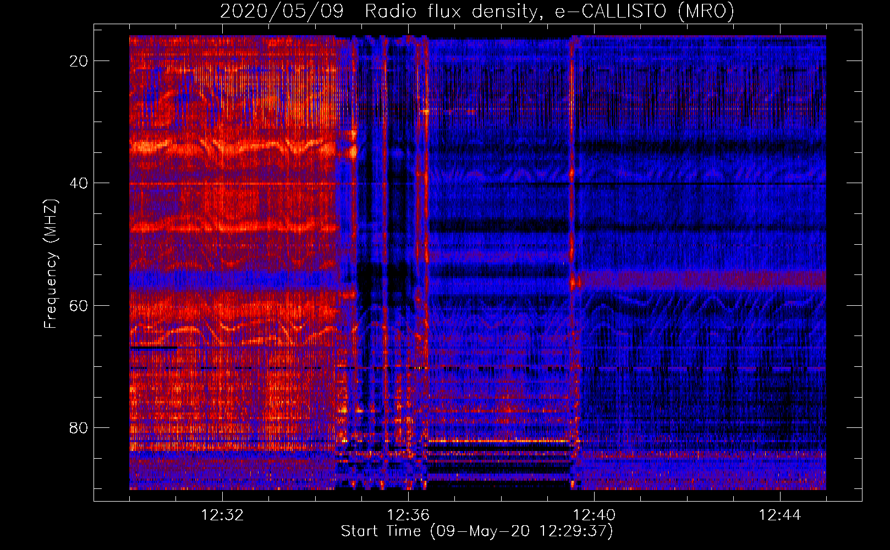Image resolution: width=890 pixels, height=550 pixels.
Task: Click the 80 MHz frequency tick label
Action: [79, 427]
